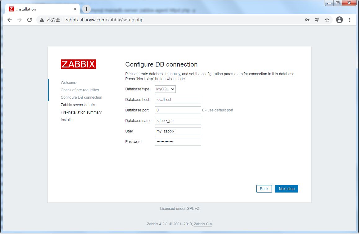The image size is (359, 234).
Task: Click the Next step button
Action: pyautogui.click(x=286, y=189)
